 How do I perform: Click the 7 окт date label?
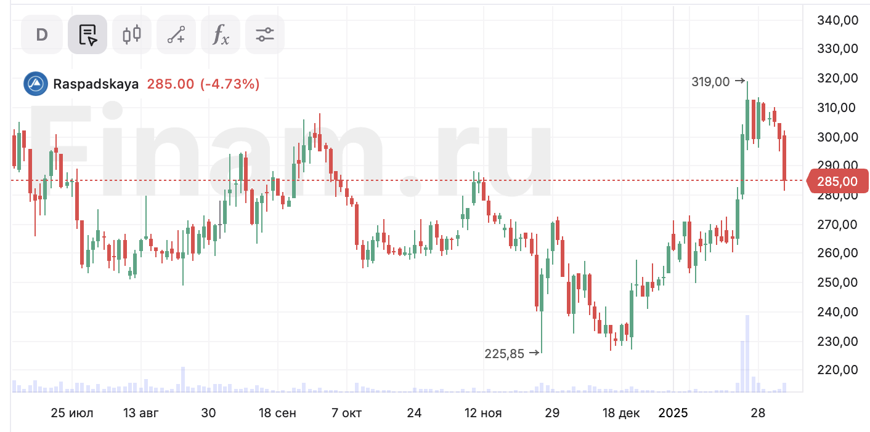pos(347,413)
